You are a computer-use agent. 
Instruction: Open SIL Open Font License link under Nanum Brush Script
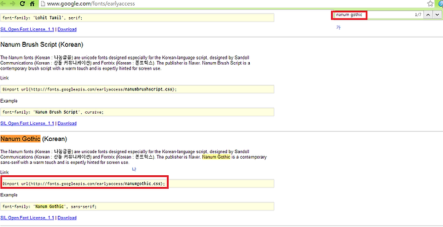point(27,124)
